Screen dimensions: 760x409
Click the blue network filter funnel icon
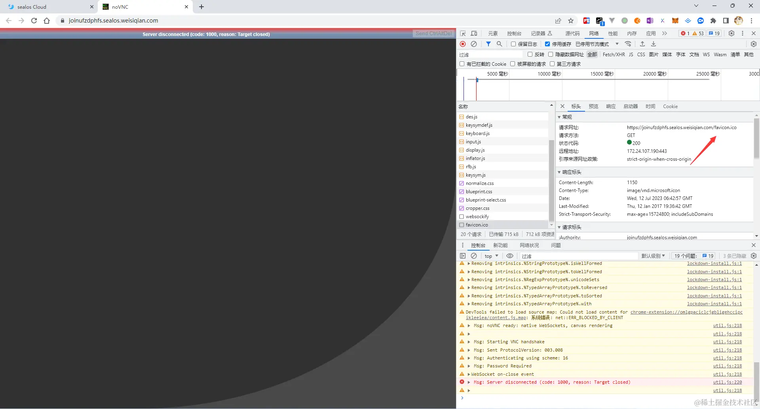[x=488, y=44]
